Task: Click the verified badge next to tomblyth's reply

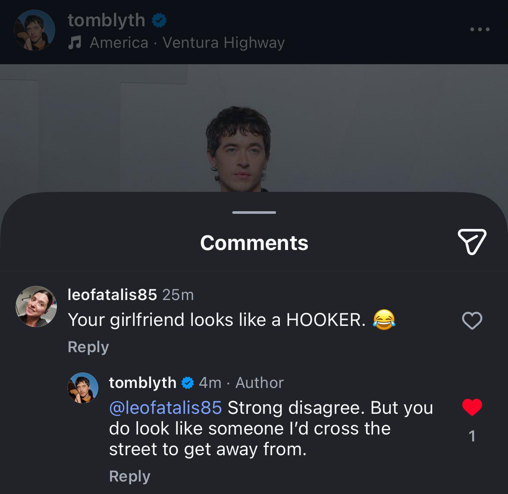Action: (x=187, y=382)
